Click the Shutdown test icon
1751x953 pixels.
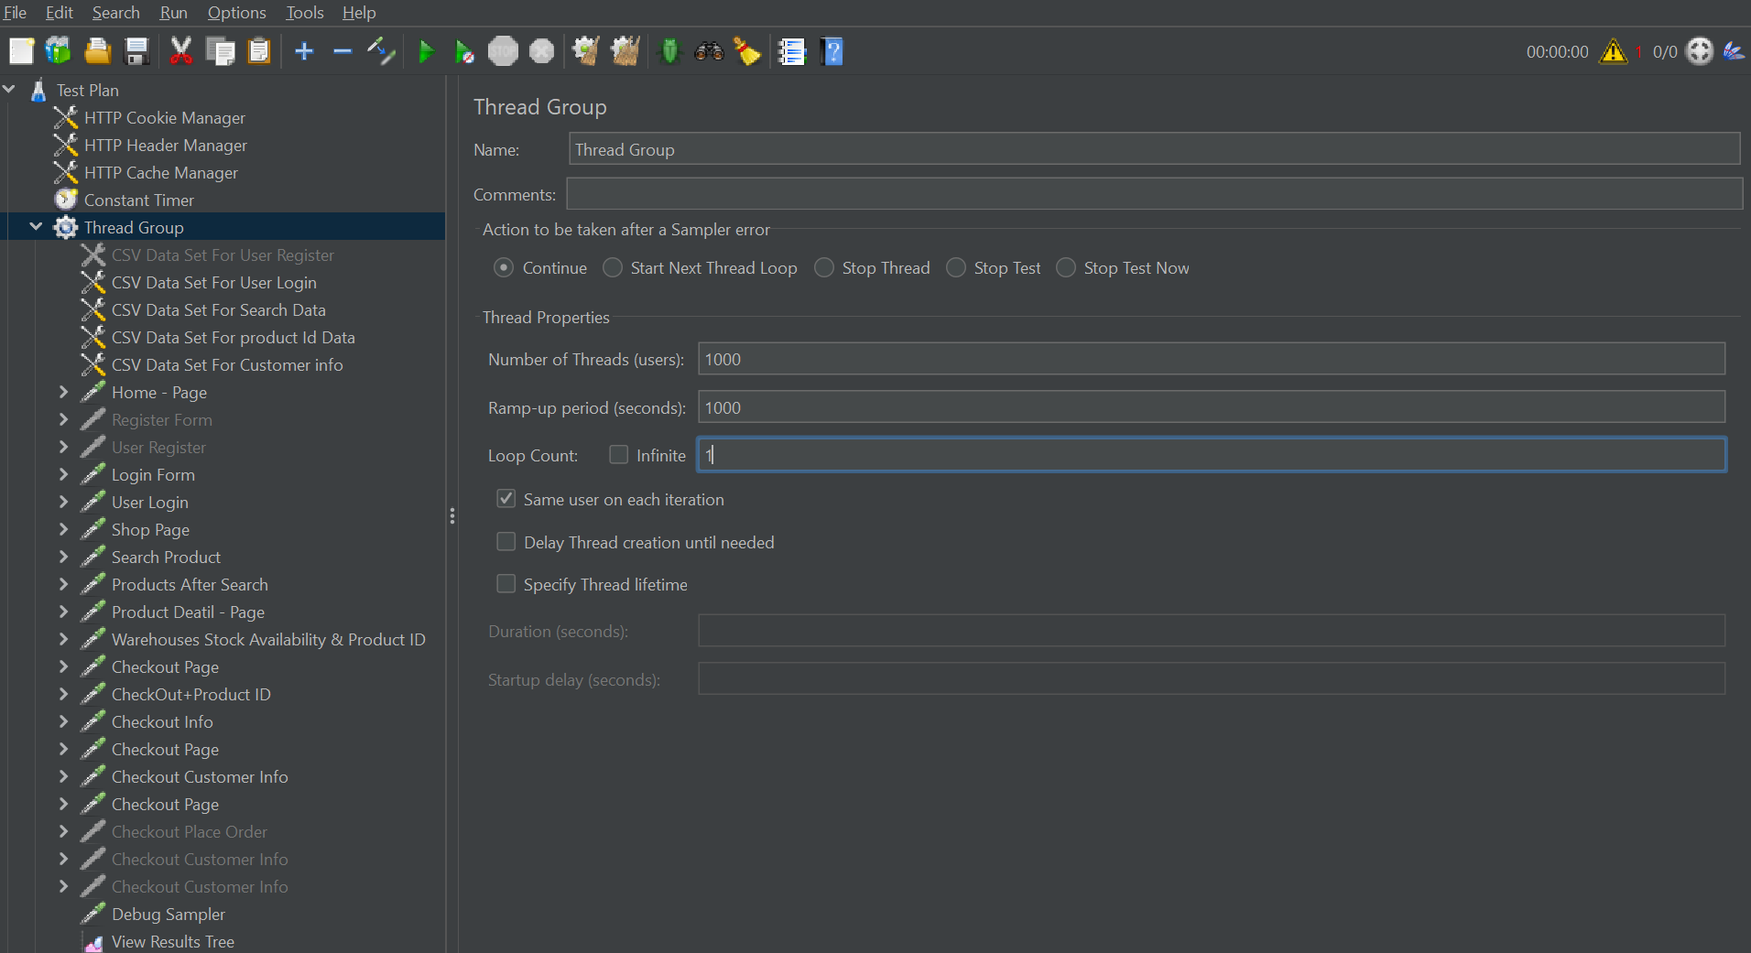coord(542,51)
